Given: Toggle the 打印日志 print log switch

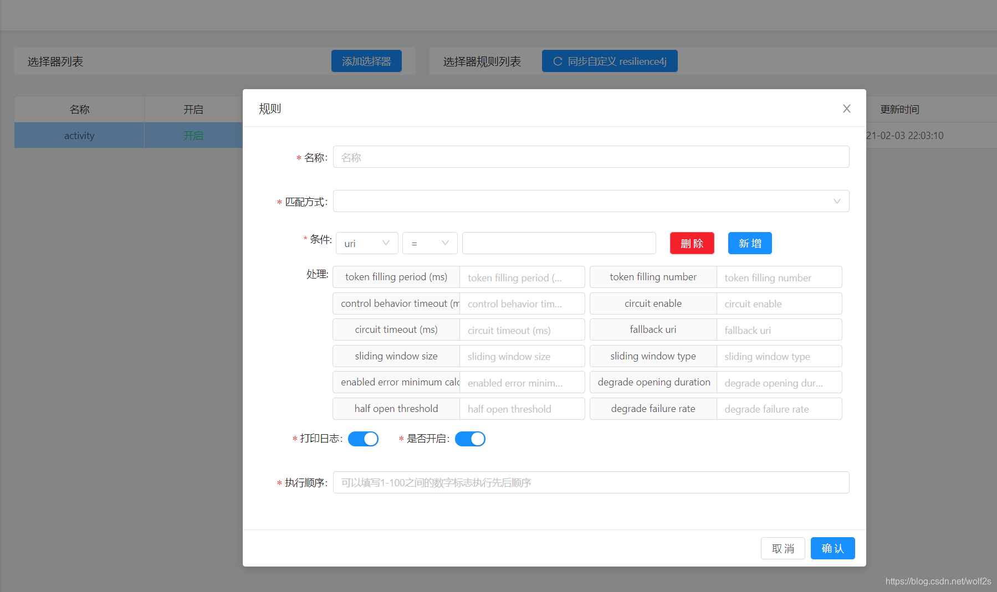Looking at the screenshot, I should [x=363, y=439].
